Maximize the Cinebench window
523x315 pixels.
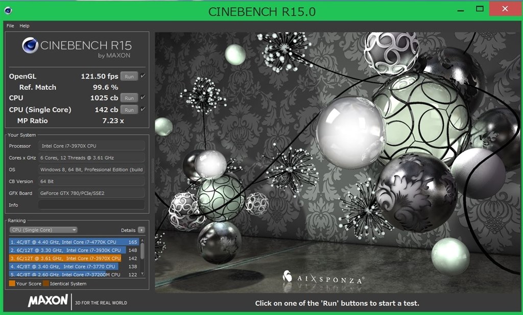coord(480,9)
